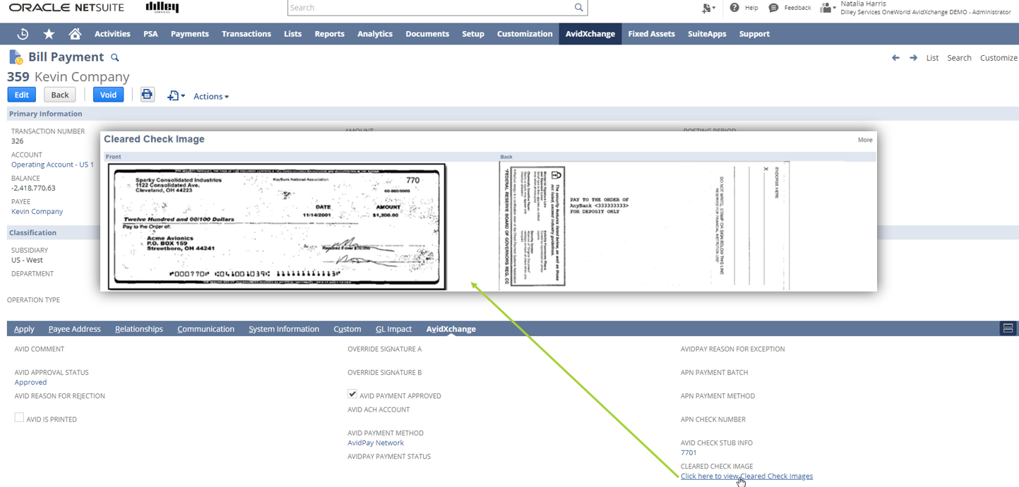The height and width of the screenshot is (487, 1019).
Task: Go to next record with right arrow
Action: pos(913,58)
